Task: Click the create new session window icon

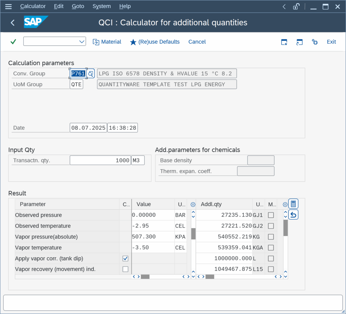Action: [x=284, y=42]
